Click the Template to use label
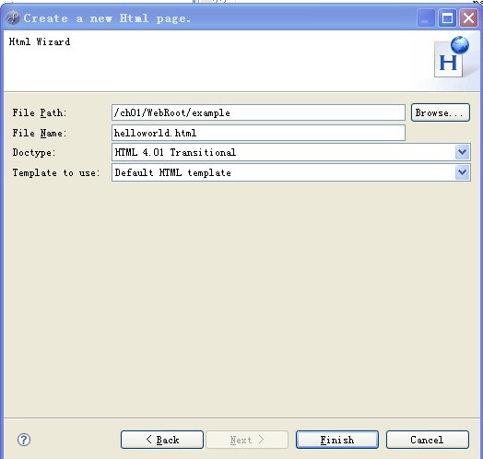 (x=56, y=173)
